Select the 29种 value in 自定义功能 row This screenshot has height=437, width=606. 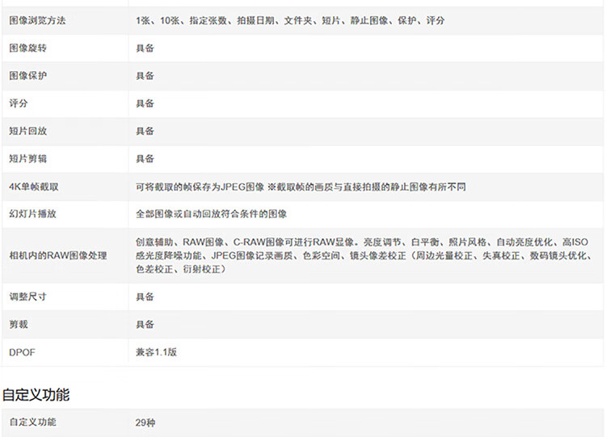(145, 422)
